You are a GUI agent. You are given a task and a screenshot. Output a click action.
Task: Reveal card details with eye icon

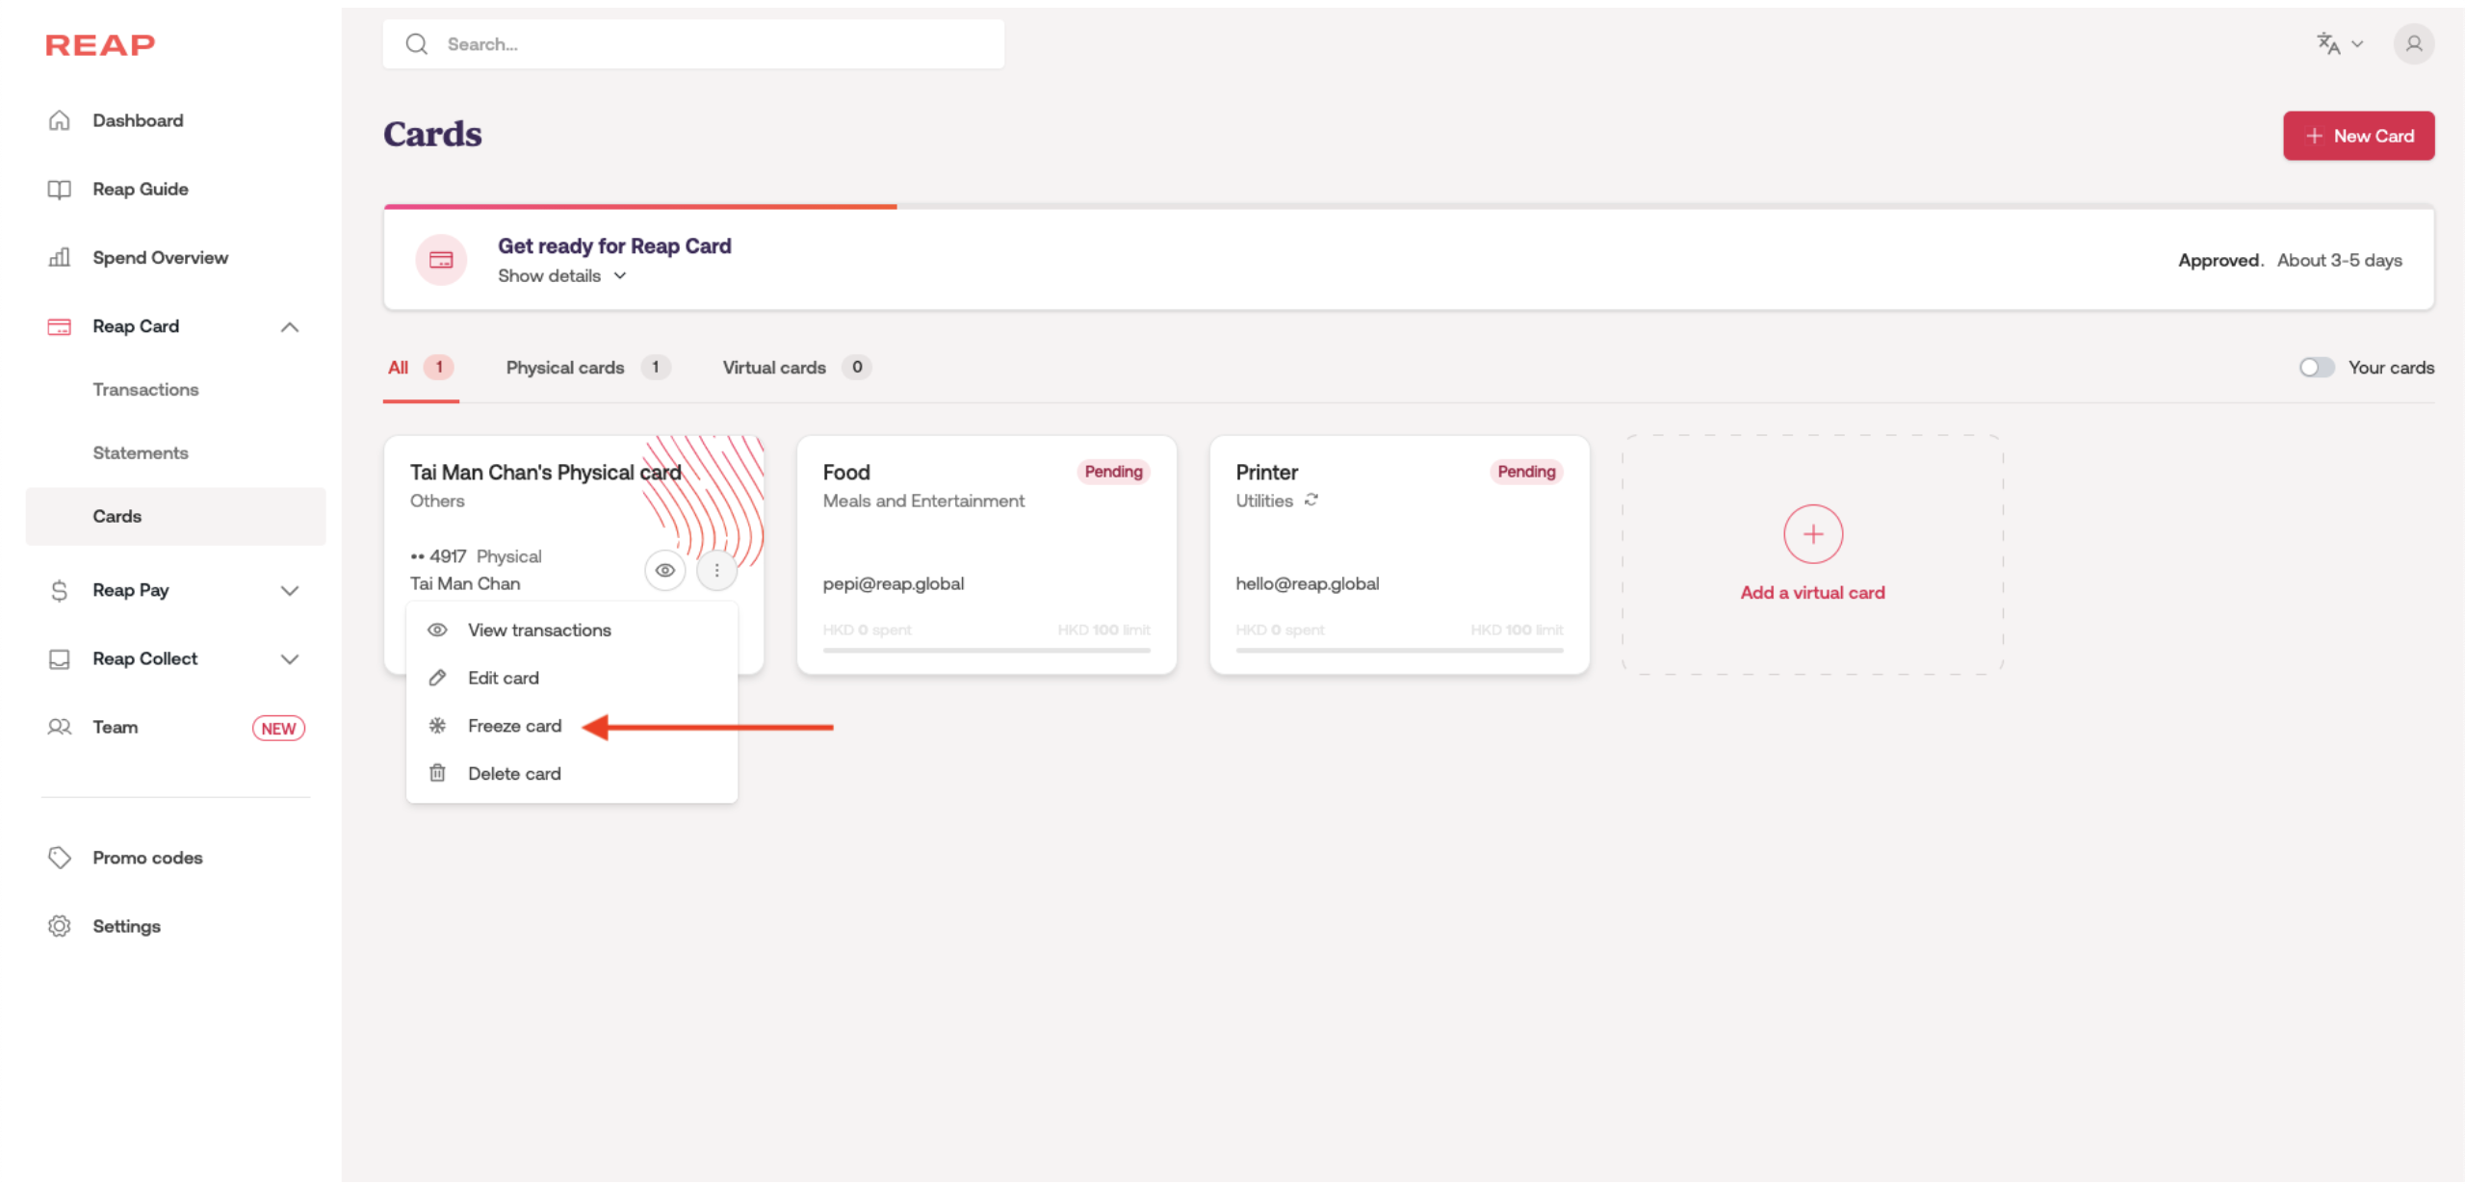pyautogui.click(x=664, y=571)
